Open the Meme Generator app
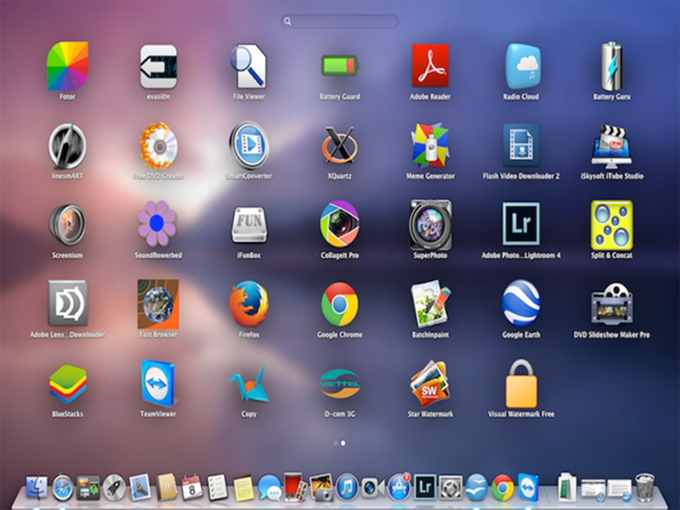Image resolution: width=680 pixels, height=510 pixels. (x=429, y=145)
